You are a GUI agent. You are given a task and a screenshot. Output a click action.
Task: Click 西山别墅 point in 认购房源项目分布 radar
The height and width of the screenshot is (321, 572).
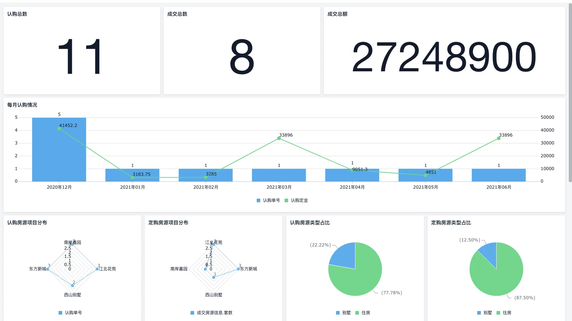(x=73, y=286)
